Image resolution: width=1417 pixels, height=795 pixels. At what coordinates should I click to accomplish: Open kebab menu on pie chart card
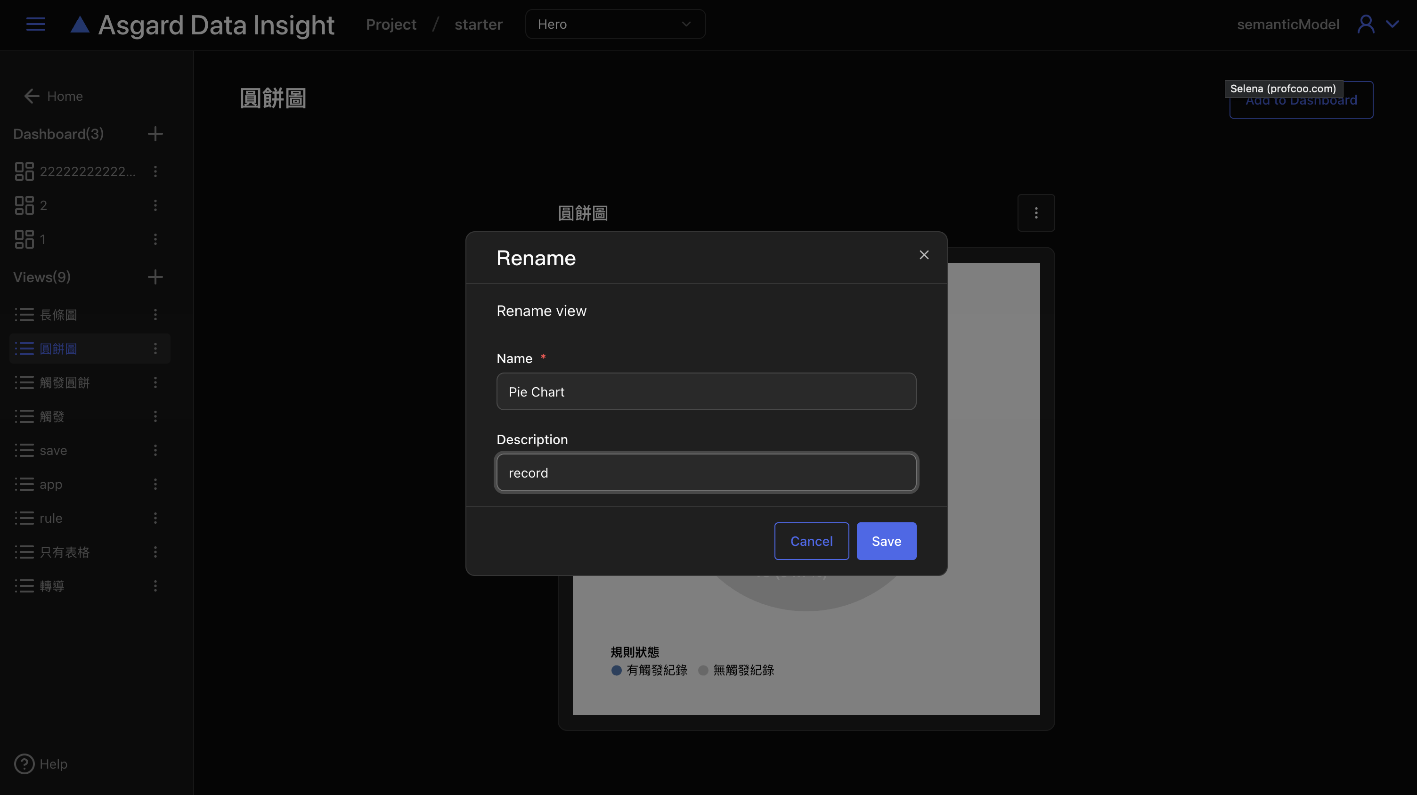pyautogui.click(x=1036, y=213)
